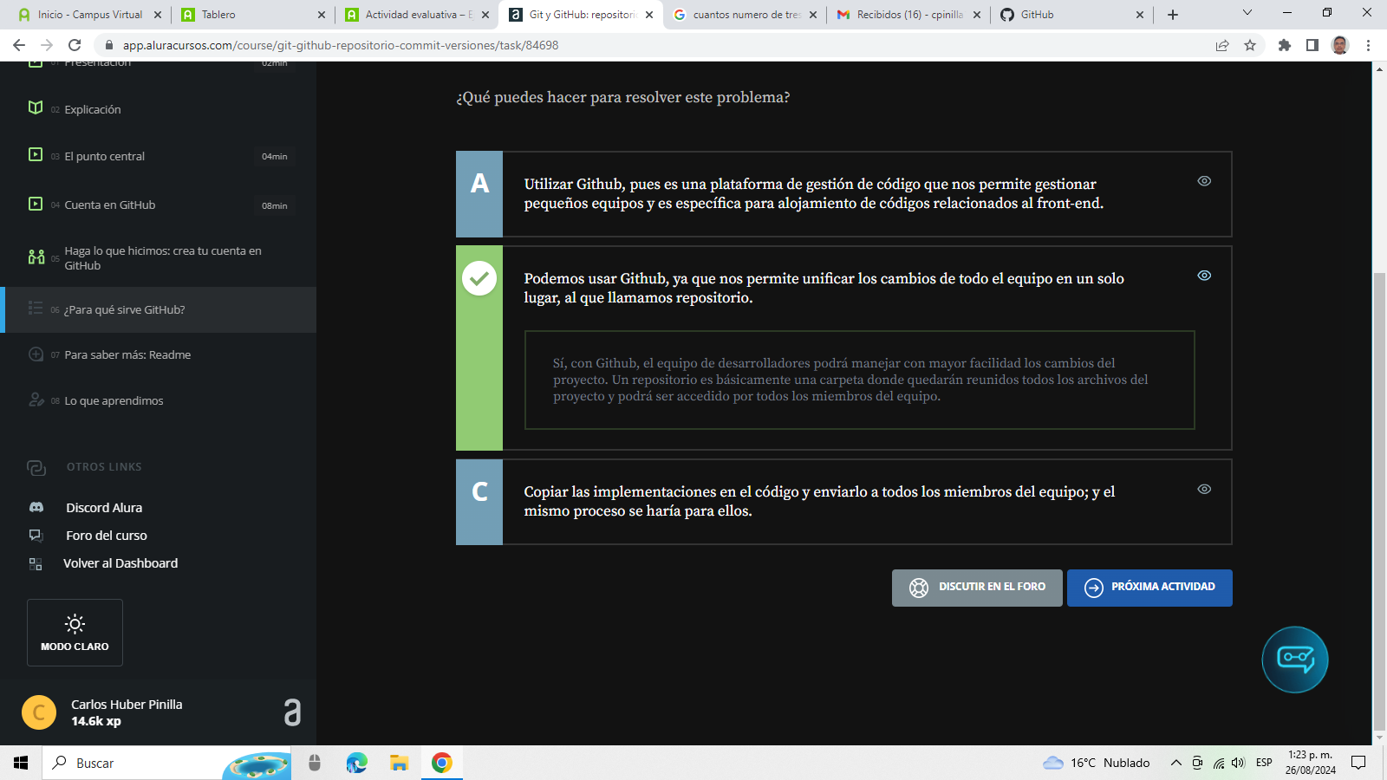
Task: Click the list icon for ¿Para qué sirve GitHub?
Action: point(36,308)
